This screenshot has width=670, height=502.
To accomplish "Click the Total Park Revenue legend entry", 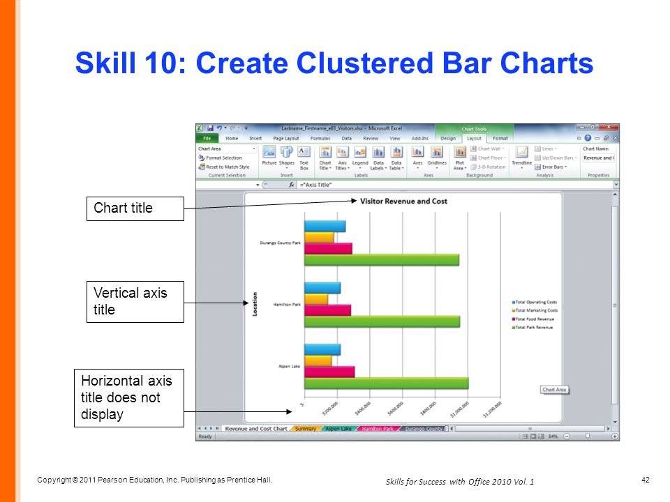I will point(533,328).
